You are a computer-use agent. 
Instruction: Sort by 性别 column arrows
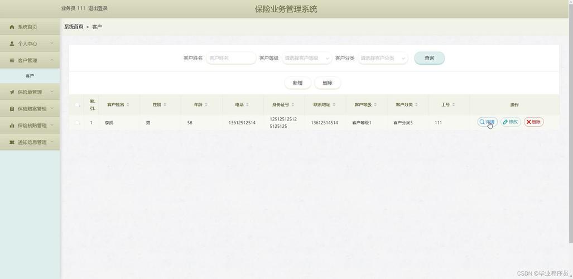tap(165, 104)
